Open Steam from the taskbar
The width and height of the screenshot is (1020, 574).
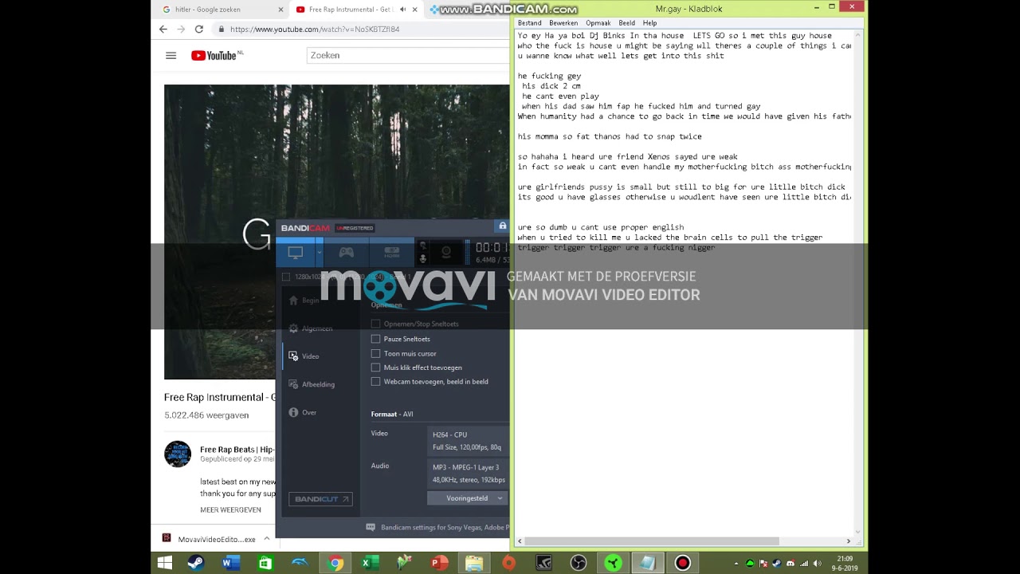[195, 563]
